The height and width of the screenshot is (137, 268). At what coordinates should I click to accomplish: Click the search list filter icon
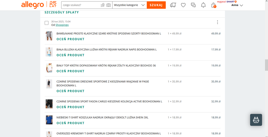102,5
